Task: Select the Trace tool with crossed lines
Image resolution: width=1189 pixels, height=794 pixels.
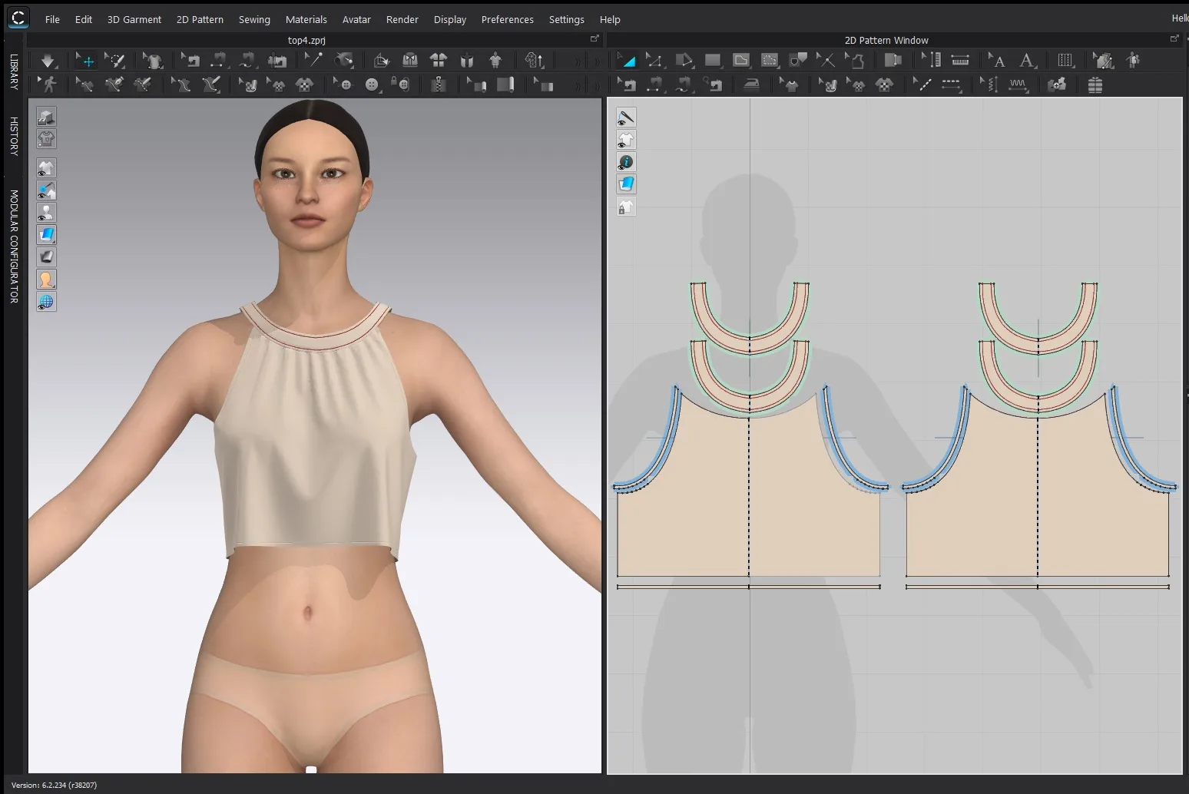Action: point(826,61)
